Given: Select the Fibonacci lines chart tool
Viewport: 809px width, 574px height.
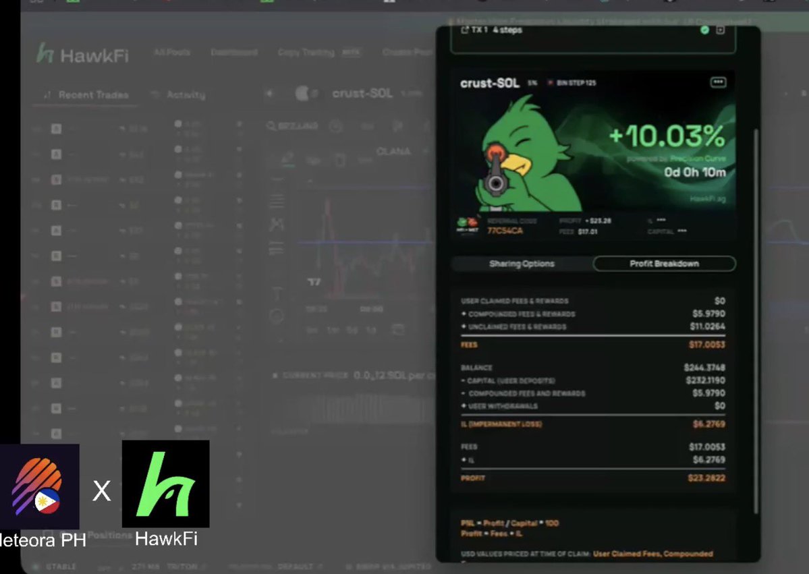Looking at the screenshot, I should 277,200.
